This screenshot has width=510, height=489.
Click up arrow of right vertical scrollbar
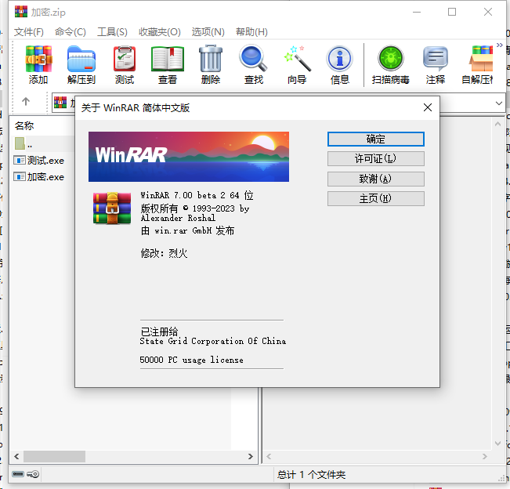click(497, 124)
